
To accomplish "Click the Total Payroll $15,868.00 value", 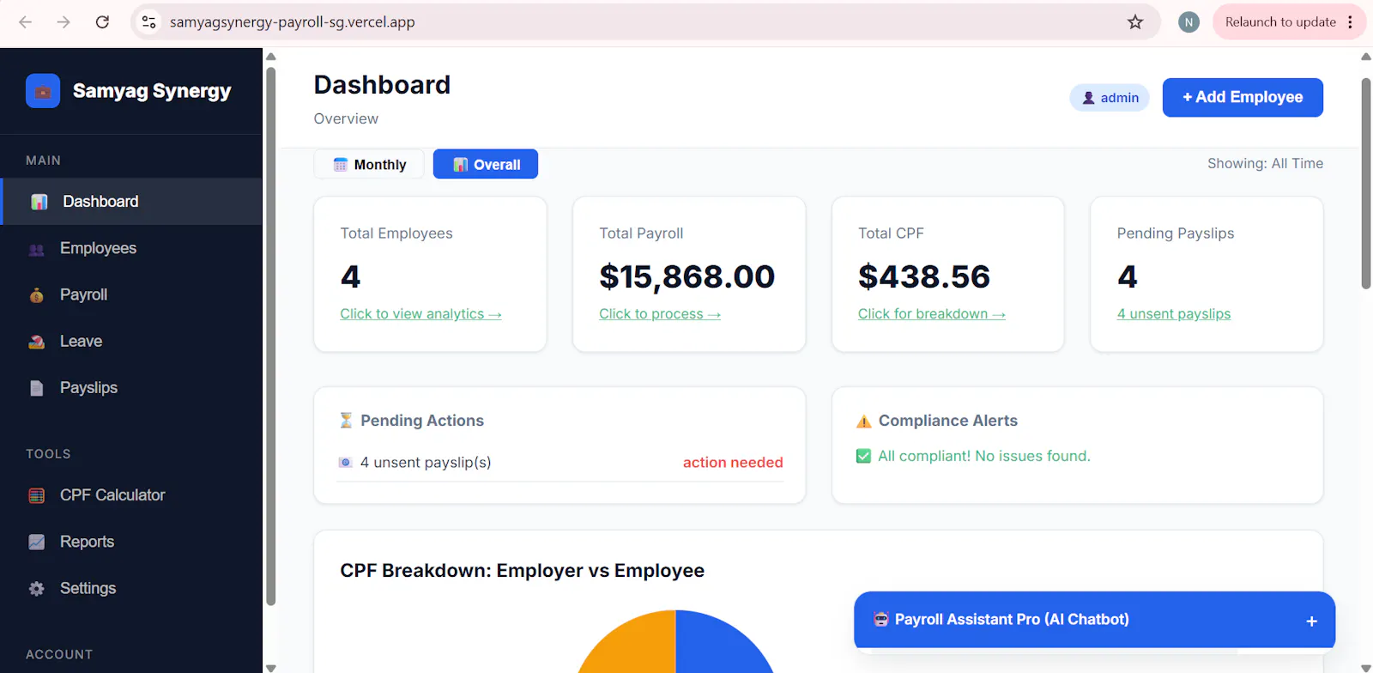I will point(686,276).
